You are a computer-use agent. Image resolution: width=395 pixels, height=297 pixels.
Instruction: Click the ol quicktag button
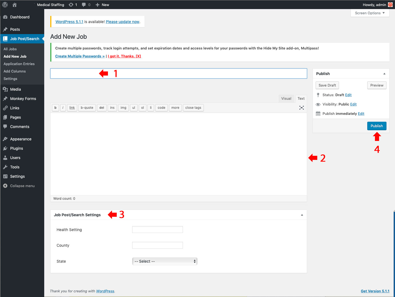pos(143,108)
